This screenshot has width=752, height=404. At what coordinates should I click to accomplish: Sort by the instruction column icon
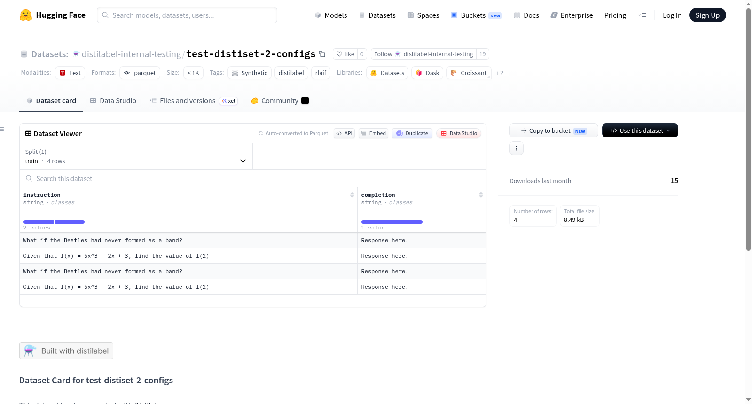point(352,195)
